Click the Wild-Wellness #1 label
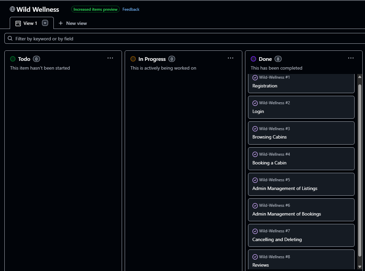The image size is (365, 271). (x=275, y=77)
